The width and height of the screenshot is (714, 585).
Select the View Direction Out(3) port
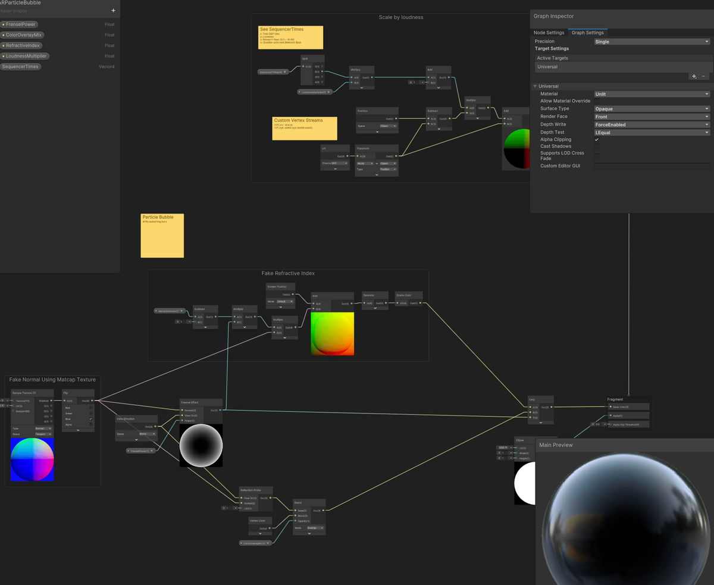coord(155,427)
